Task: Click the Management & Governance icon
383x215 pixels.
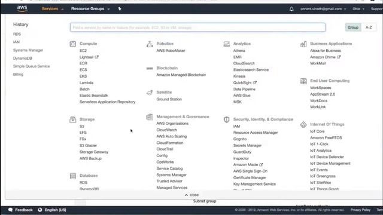Action: click(x=150, y=117)
